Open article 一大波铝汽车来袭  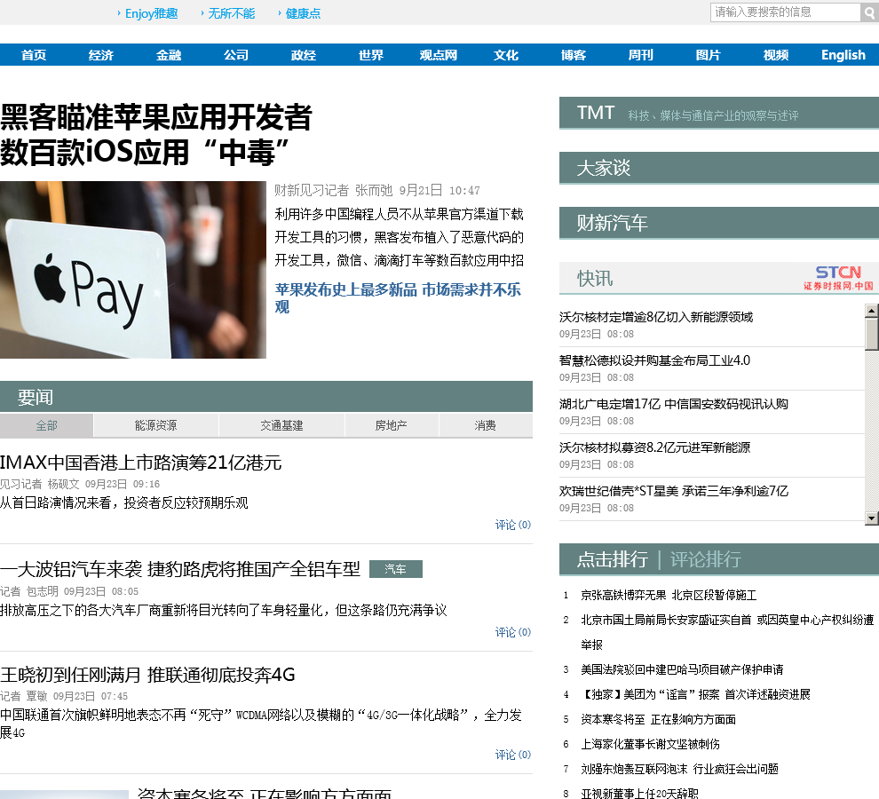180,569
